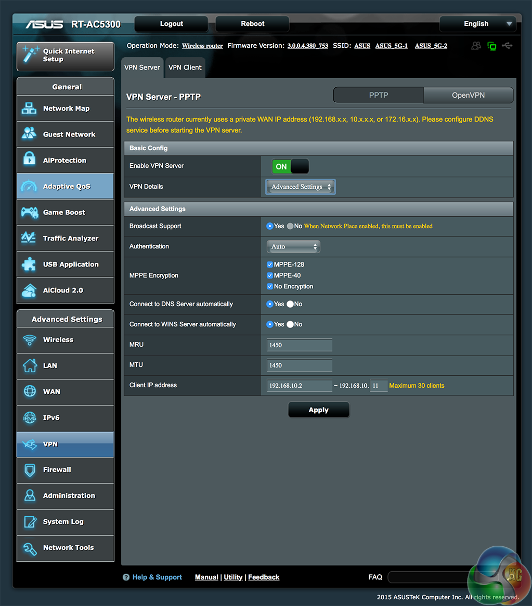Click the Game Boost gamepad icon

30,212
